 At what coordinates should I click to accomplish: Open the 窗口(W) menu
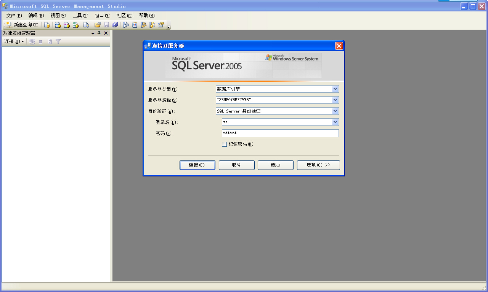click(x=103, y=16)
